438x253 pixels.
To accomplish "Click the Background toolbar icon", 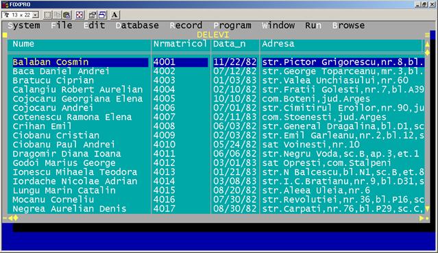I will 102,15.
